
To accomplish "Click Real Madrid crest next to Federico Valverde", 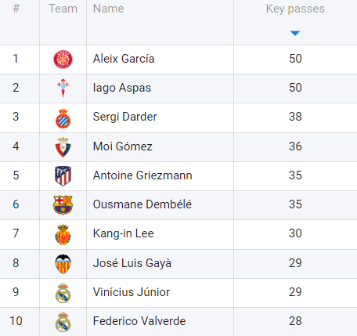I will [63, 322].
